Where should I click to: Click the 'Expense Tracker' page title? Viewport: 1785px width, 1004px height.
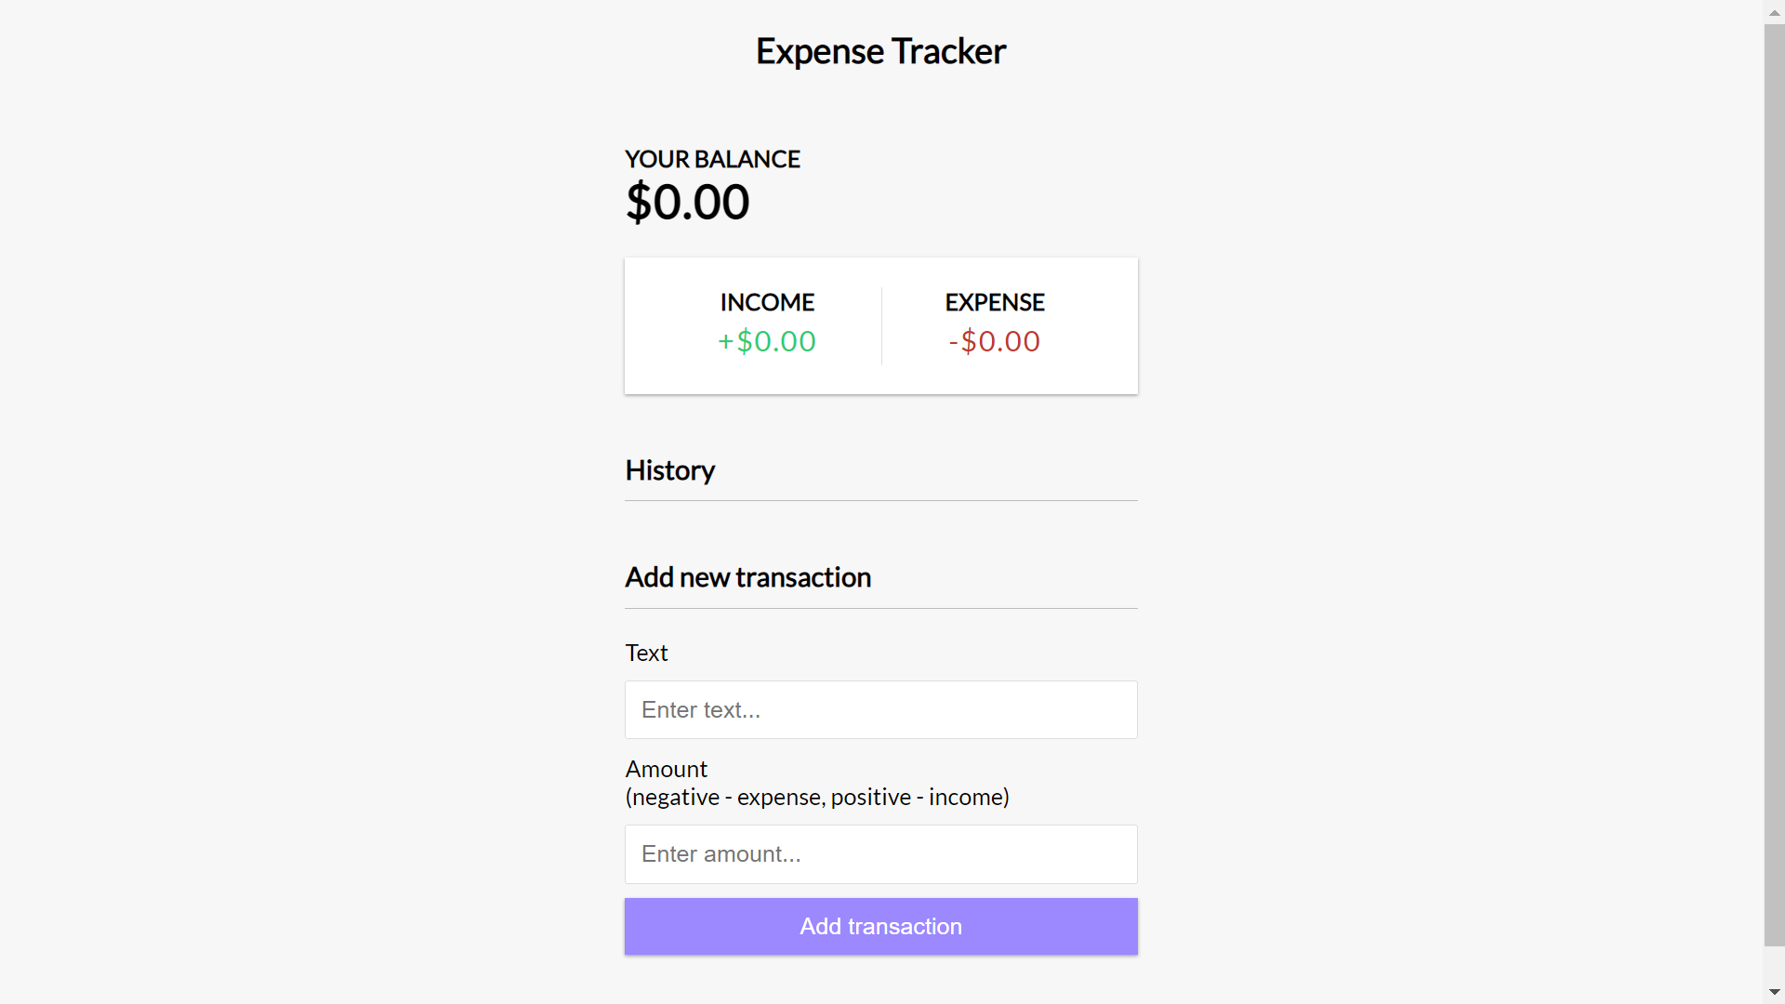pyautogui.click(x=880, y=51)
